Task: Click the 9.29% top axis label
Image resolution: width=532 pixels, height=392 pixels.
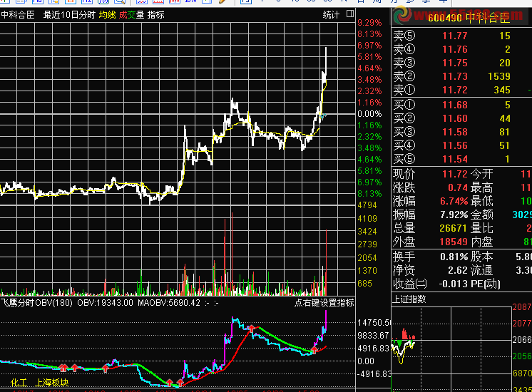Action: (x=369, y=23)
